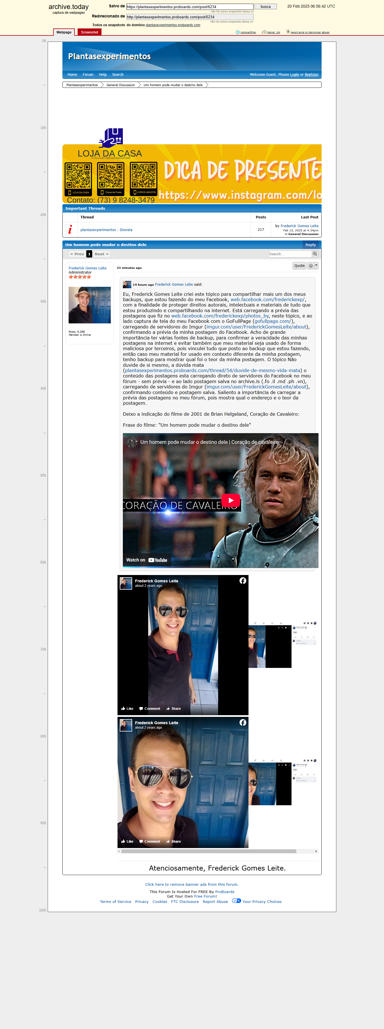Viewport: 384px width, 1029px height.
Task: Click quoted author small avatar
Action: point(127,285)
